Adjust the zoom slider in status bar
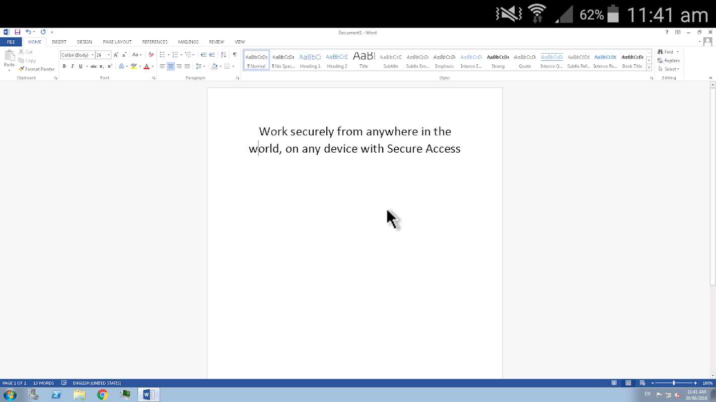Viewport: 716px width, 402px height. tap(674, 383)
